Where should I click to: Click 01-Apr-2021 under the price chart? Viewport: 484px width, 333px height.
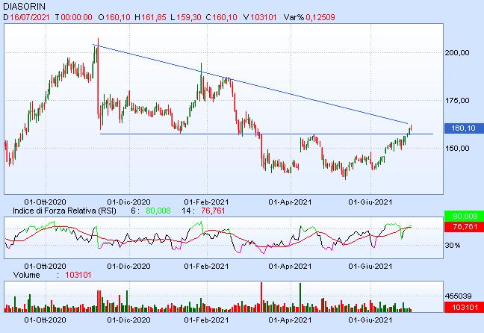click(290, 202)
